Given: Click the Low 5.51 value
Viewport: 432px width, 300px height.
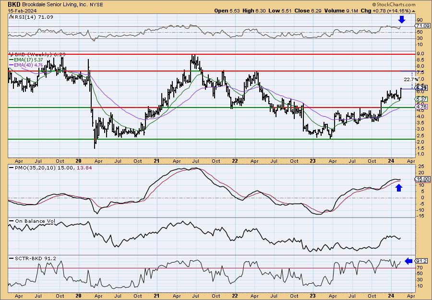Looking at the screenshot, I should [280, 11].
